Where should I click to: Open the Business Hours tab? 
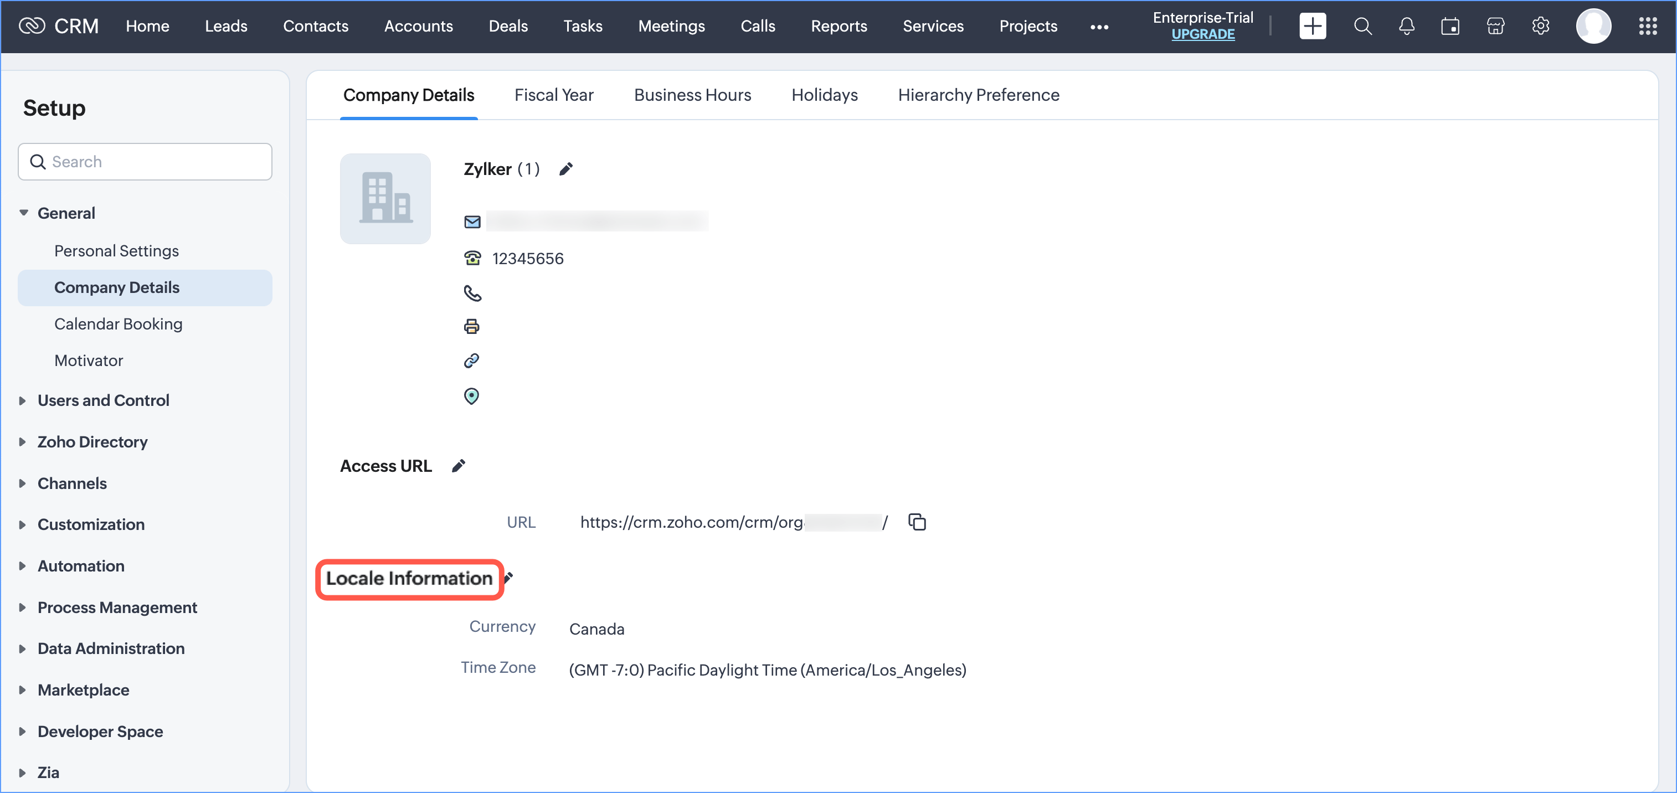click(692, 95)
